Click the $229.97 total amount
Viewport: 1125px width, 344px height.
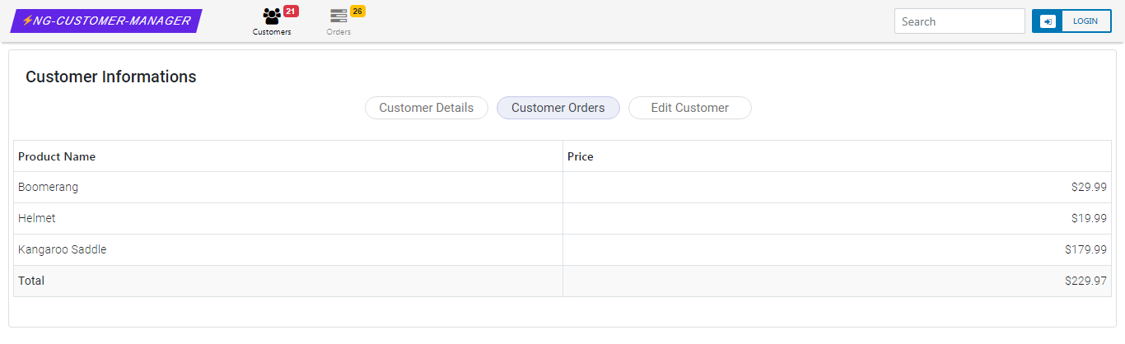(x=1085, y=281)
